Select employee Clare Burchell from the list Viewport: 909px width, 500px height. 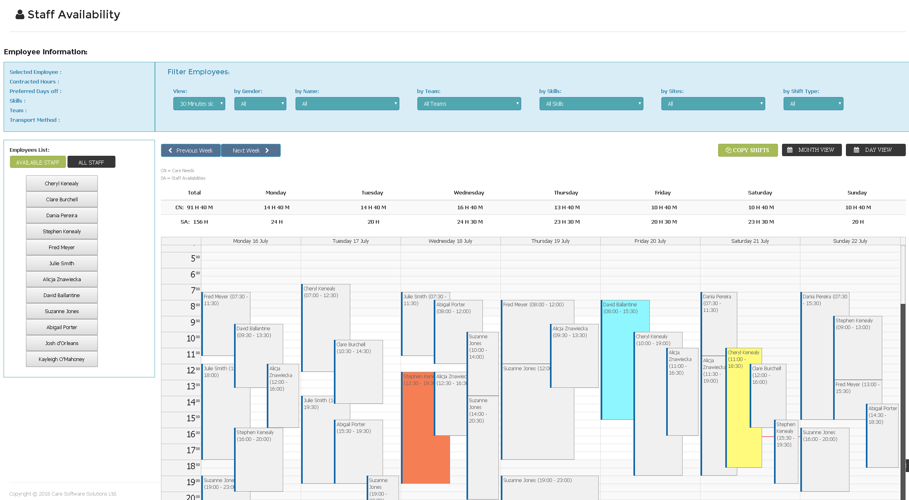[62, 200]
